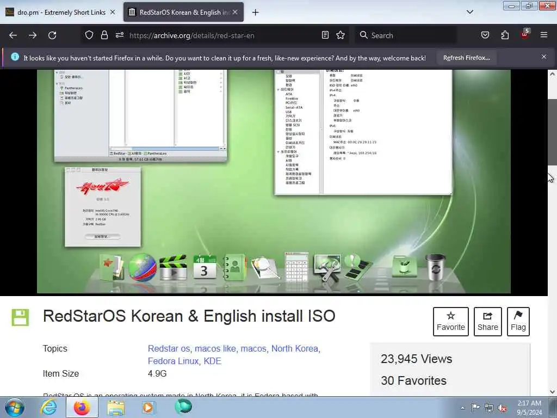Click 30 Favorites text
The image size is (557, 418).
413,380
